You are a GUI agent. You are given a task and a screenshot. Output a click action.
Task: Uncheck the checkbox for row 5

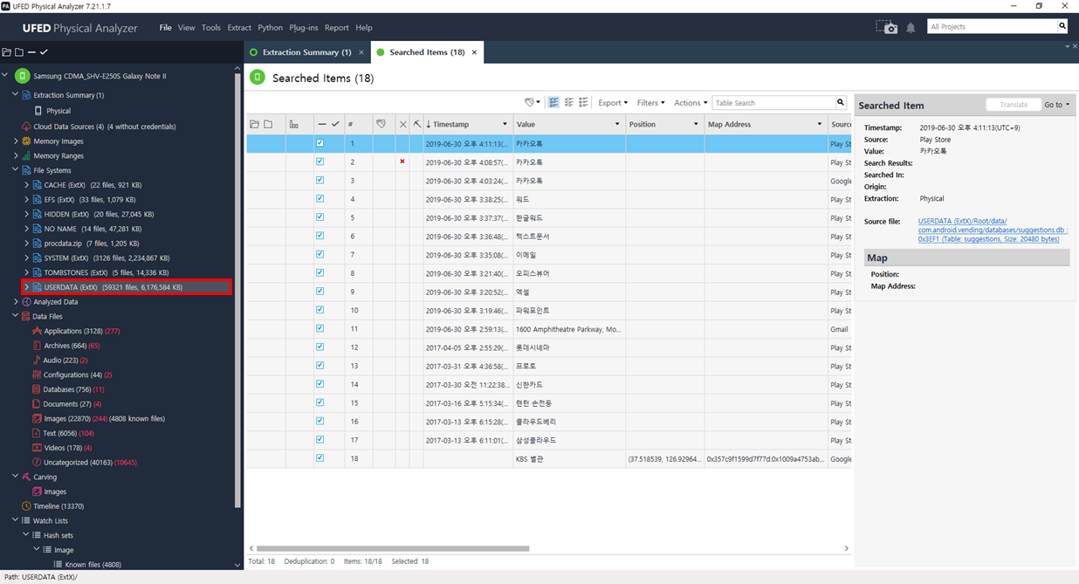tap(320, 217)
